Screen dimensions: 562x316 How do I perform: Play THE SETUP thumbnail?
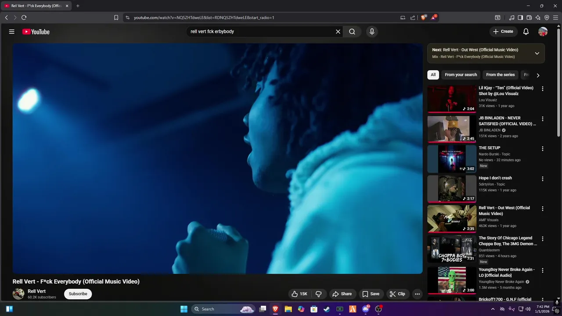452,159
